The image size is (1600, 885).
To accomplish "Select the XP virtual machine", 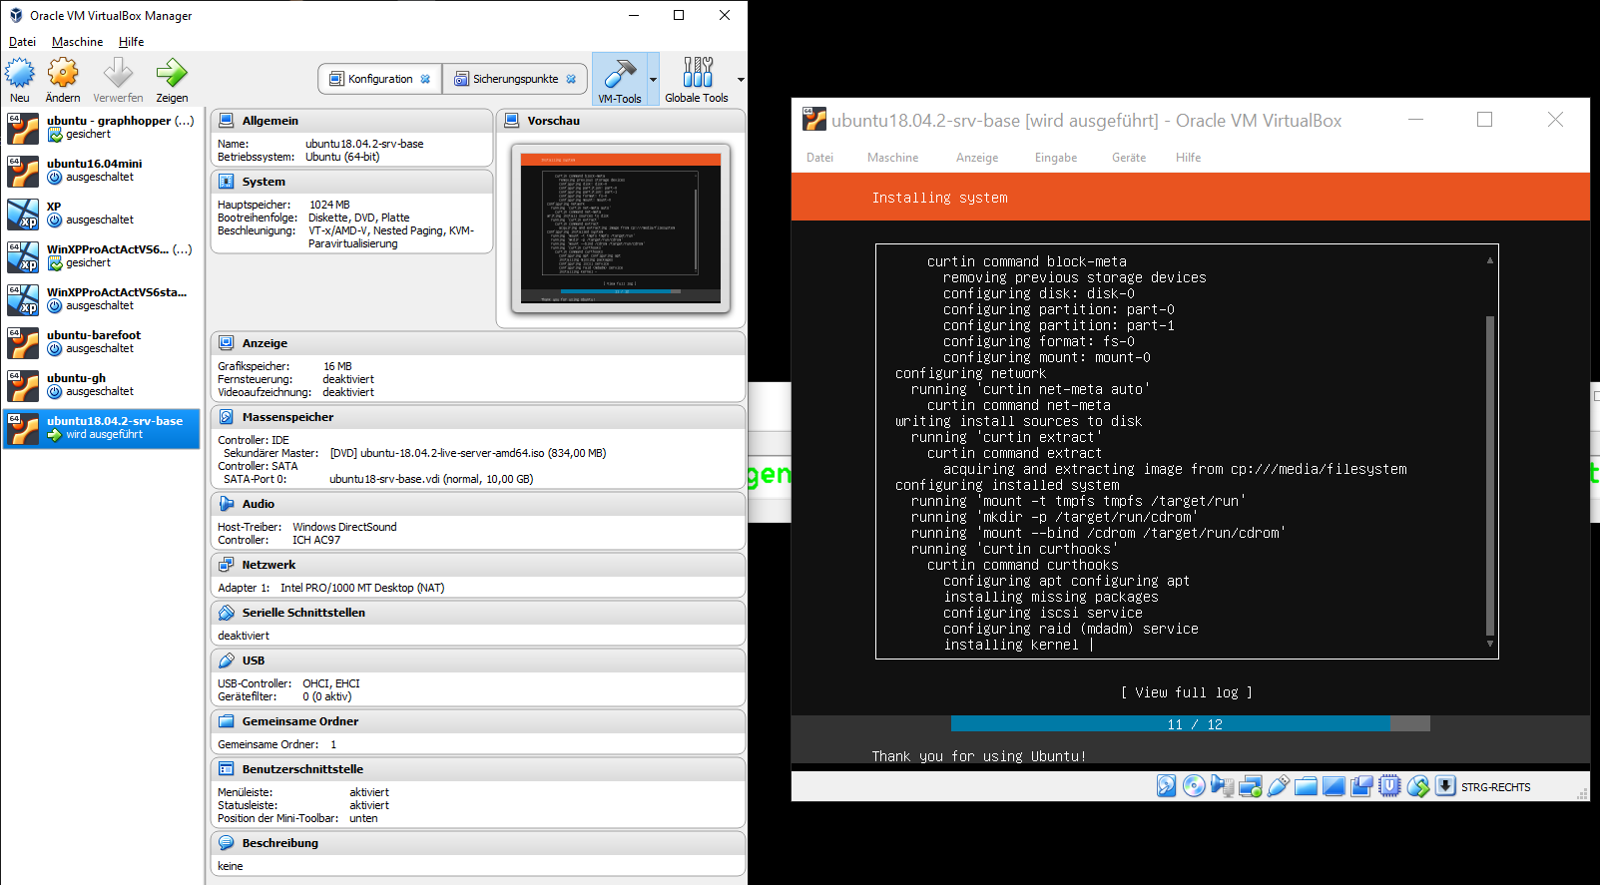I will (x=102, y=214).
